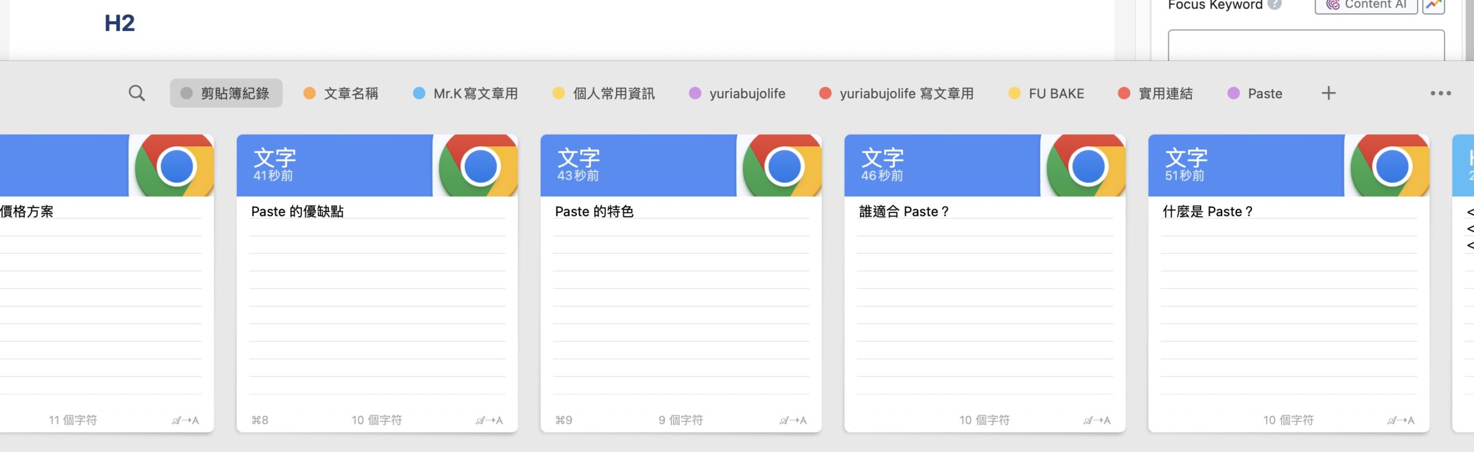1474x452 pixels.
Task: Click Chrome icon on 價格方案 card
Action: tap(174, 166)
